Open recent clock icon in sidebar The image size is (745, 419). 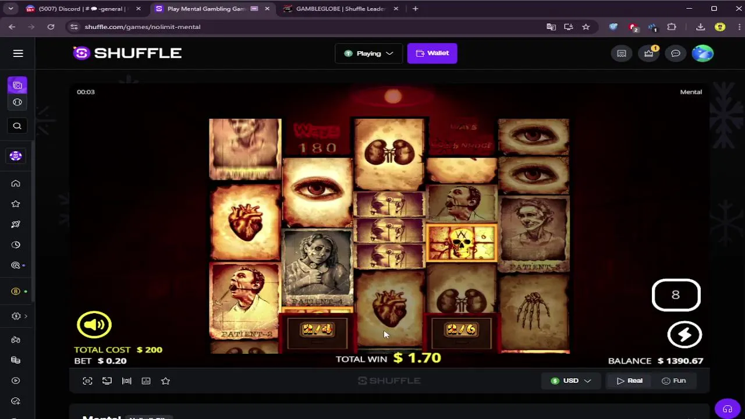tap(16, 244)
